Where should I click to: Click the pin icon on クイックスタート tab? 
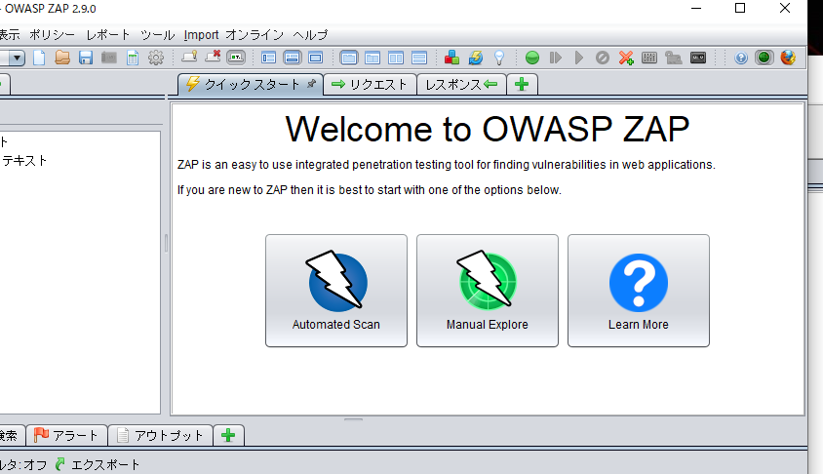(312, 84)
